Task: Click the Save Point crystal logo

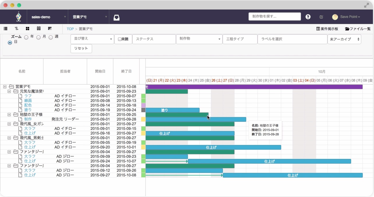Action: pos(18,17)
